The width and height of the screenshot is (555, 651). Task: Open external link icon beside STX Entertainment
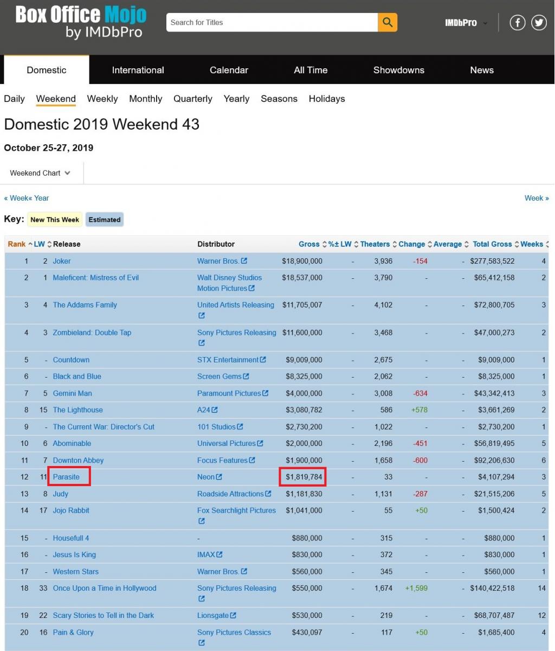tap(263, 360)
